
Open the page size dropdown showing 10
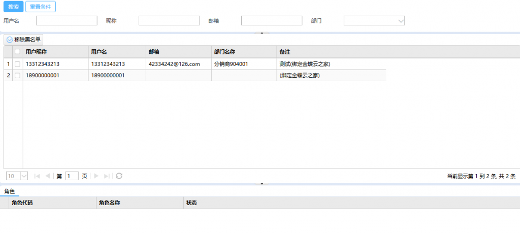[x=17, y=176]
